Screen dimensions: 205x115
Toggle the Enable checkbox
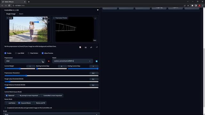pyautogui.click(x=5, y=53)
